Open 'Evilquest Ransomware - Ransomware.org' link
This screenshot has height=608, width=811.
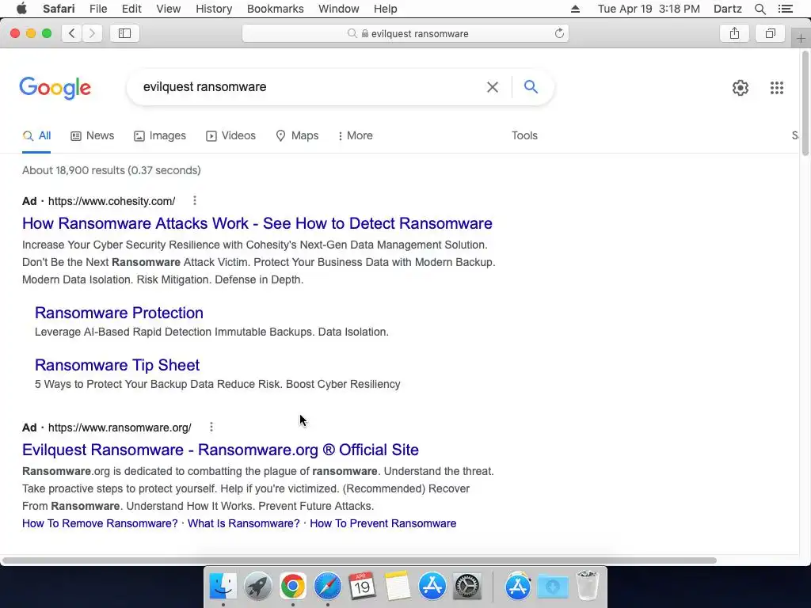tap(220, 450)
